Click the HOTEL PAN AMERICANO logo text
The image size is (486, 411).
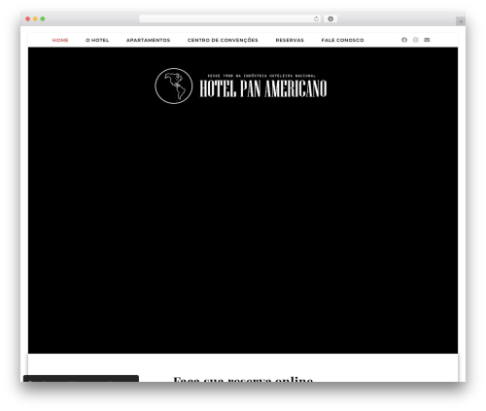click(x=263, y=88)
